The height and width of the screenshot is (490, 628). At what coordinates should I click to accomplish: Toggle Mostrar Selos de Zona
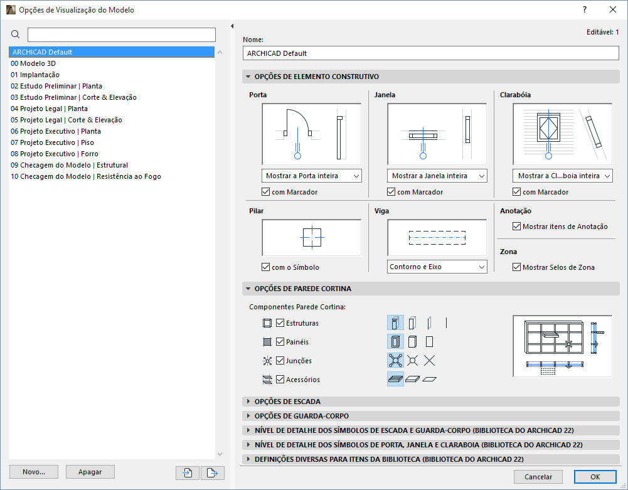tap(516, 267)
